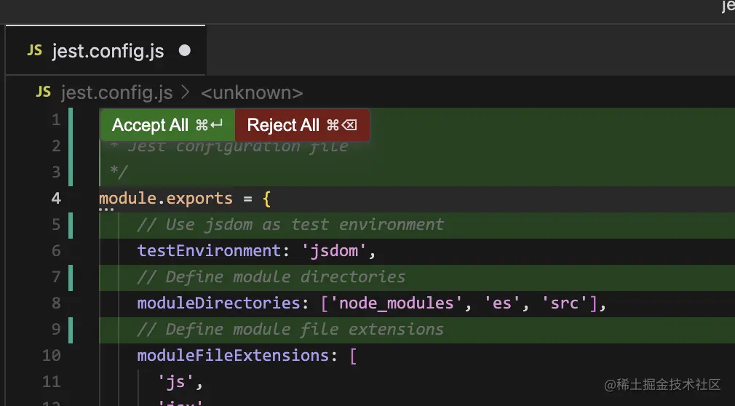Click line number 4 in the gutter
Image resolution: width=735 pixels, height=406 pixels.
pos(56,199)
